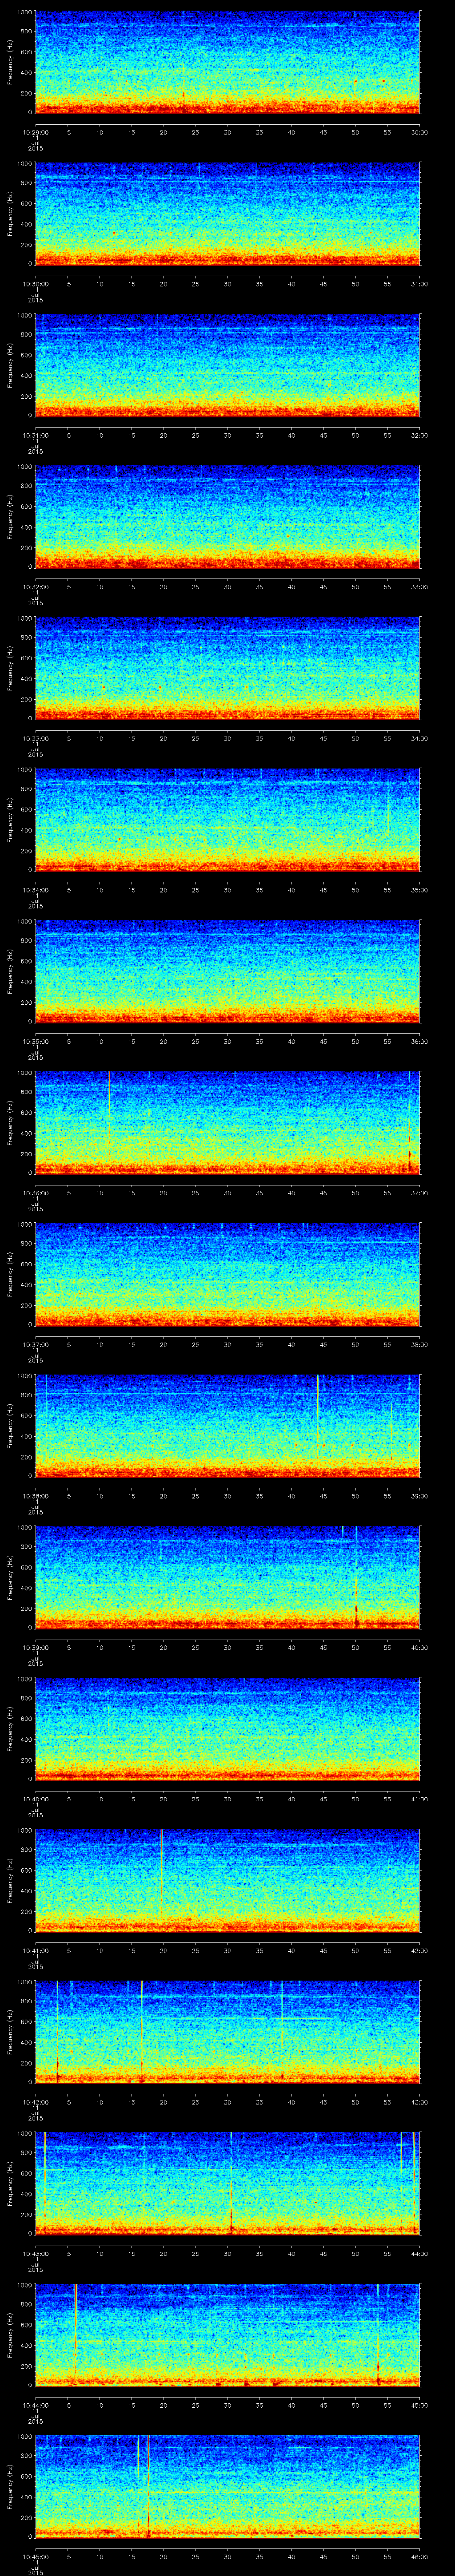This screenshot has width=455, height=2576.
Task: Open the spectrogram panel starting at 10:39:00
Action: (x=227, y=1578)
